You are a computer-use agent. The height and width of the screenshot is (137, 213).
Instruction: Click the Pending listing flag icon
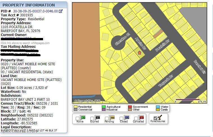[x=112, y=117]
